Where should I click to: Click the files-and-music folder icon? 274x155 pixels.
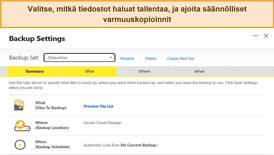click(x=19, y=105)
